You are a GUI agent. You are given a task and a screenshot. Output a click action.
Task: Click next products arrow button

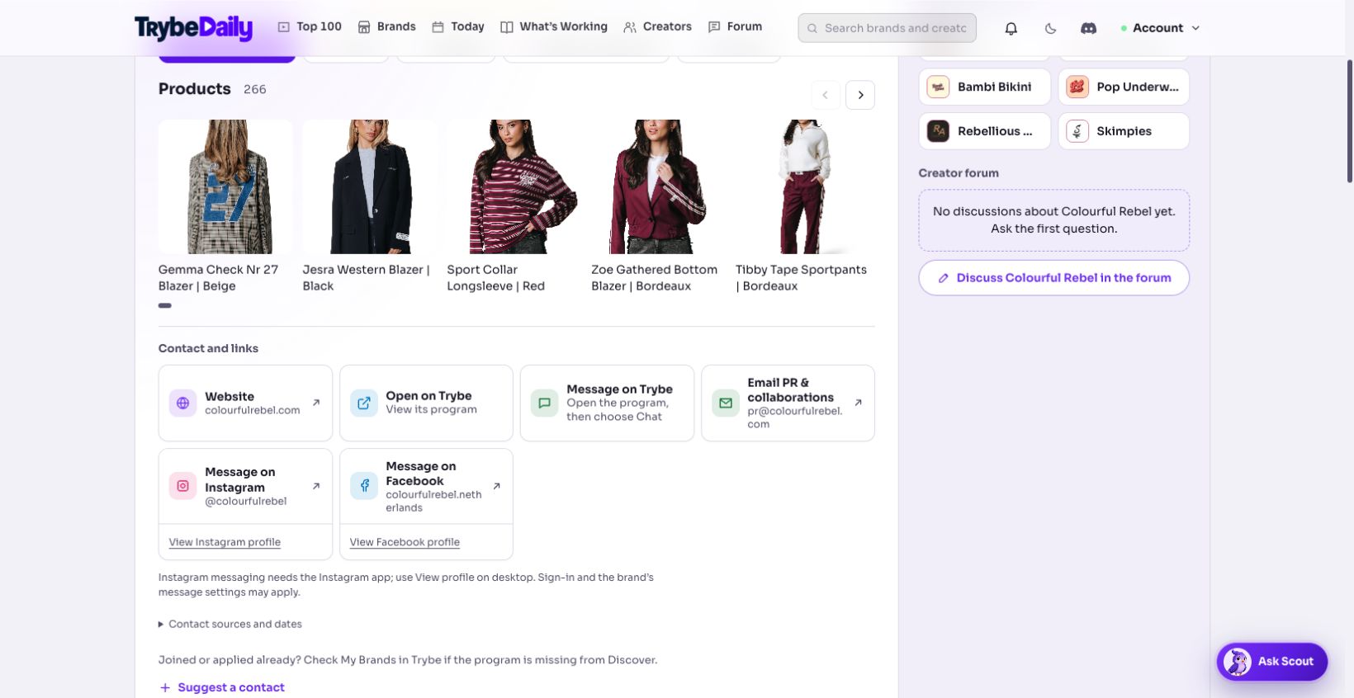[x=860, y=95]
